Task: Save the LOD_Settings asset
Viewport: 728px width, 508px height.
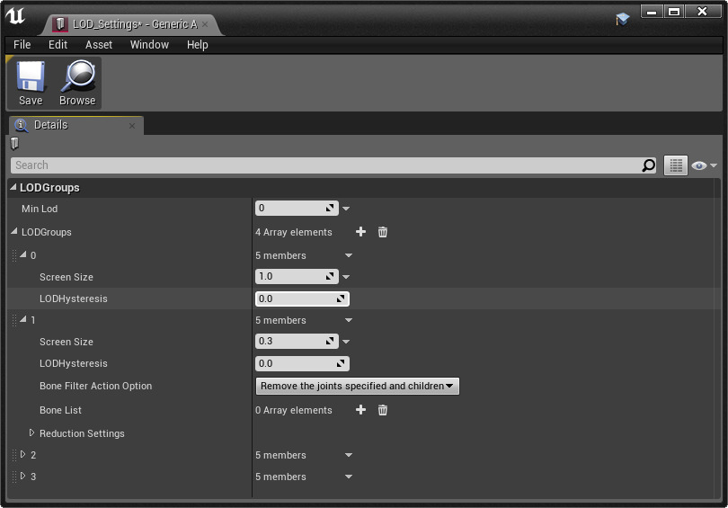Action: [31, 84]
